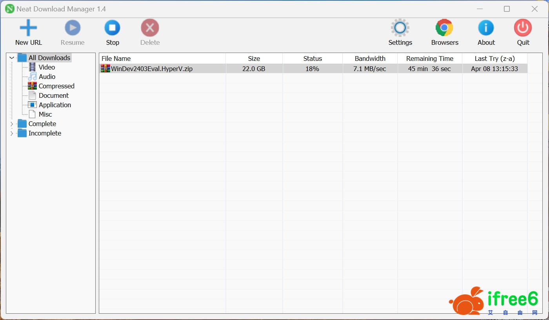Select the Audio category
This screenshot has width=549, height=320.
tap(47, 77)
